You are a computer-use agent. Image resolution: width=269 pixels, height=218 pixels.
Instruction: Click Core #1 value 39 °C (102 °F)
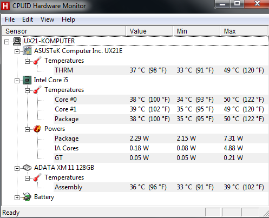(x=149, y=109)
